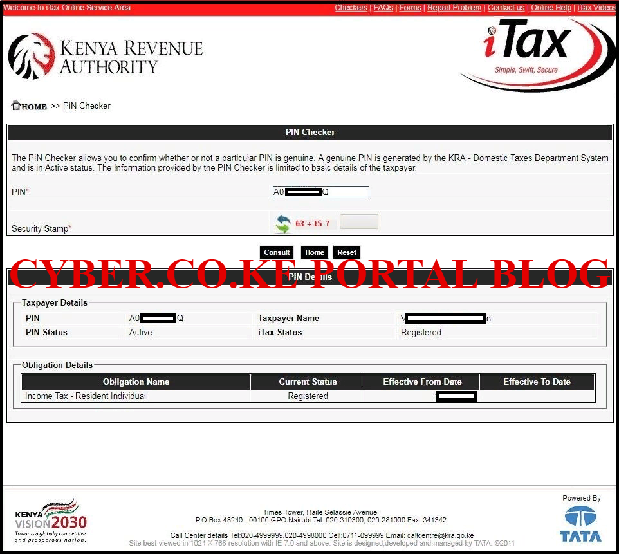The height and width of the screenshot is (554, 619).
Task: Click the Obligation Name column header
Action: point(136,382)
